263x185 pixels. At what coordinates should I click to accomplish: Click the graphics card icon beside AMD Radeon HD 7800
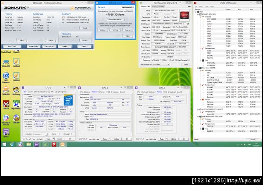click(x=200, y=116)
